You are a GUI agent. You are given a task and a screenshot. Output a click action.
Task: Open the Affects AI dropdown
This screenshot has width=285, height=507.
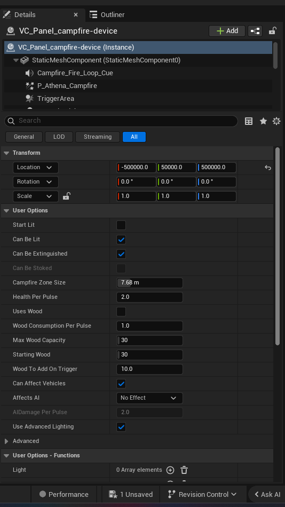pyautogui.click(x=149, y=398)
